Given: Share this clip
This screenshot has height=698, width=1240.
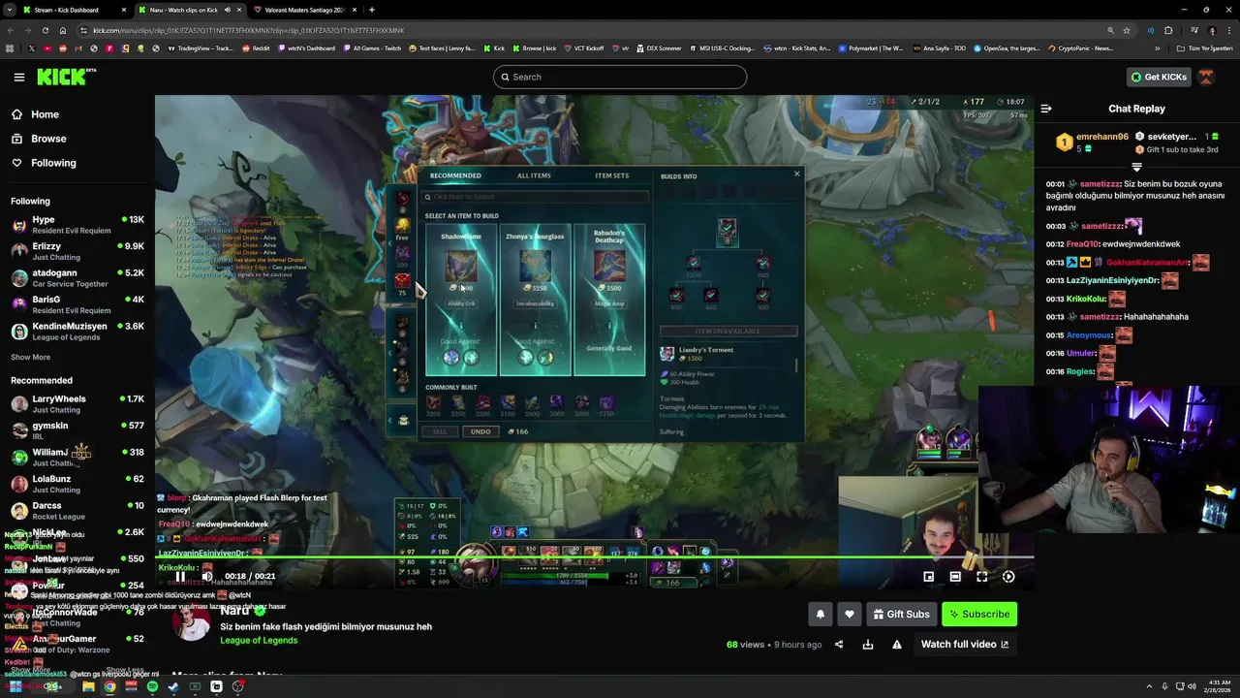Looking at the screenshot, I should [839, 644].
